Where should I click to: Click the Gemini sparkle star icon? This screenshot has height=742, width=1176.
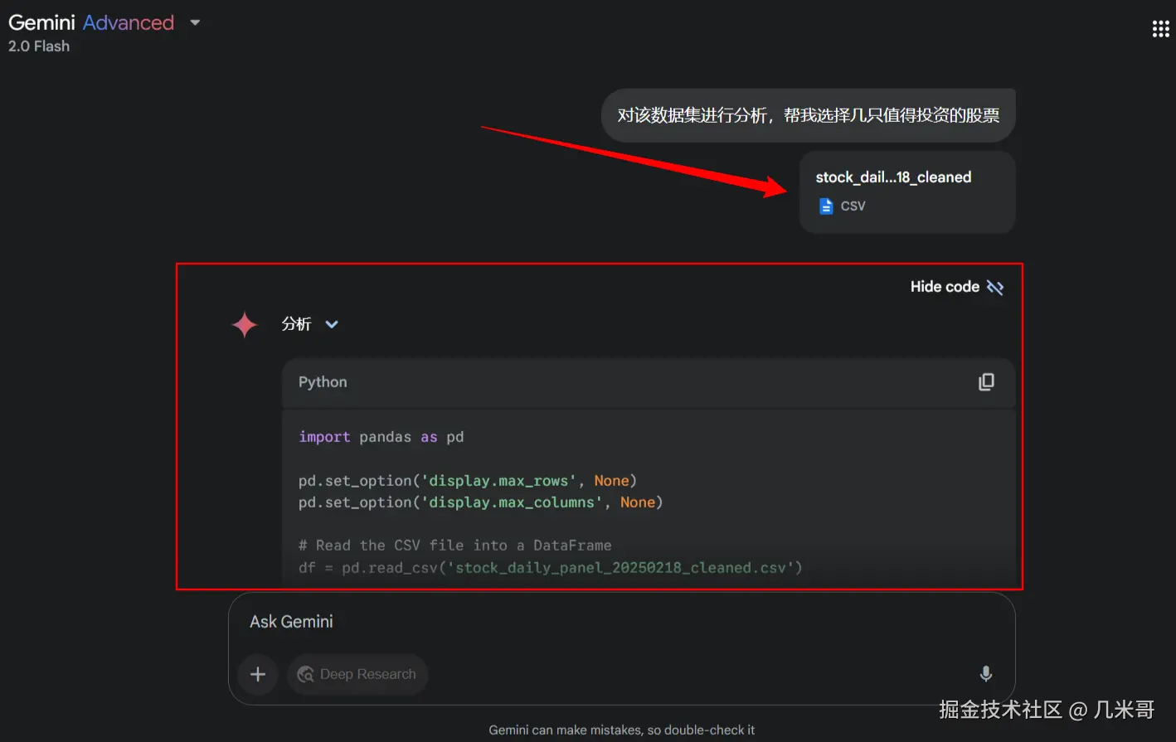click(245, 324)
